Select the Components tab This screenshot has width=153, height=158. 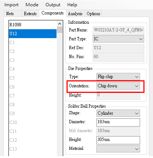[x=52, y=13]
